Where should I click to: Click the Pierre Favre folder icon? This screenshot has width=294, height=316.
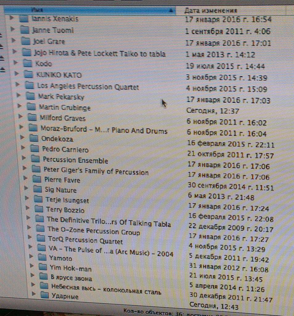pyautogui.click(x=37, y=179)
